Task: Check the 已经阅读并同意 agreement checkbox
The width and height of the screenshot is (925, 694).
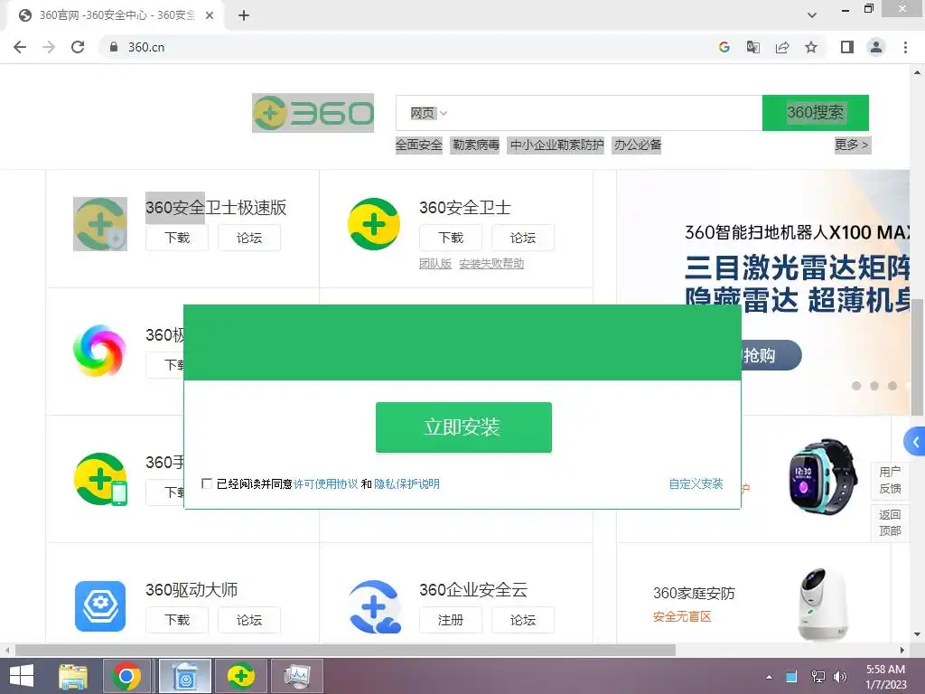Action: point(207,483)
